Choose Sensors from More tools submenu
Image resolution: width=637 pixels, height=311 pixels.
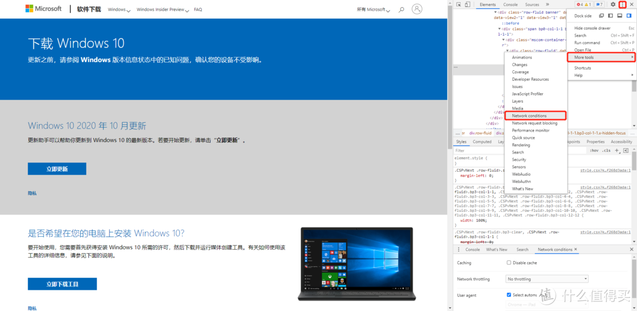click(x=536, y=167)
